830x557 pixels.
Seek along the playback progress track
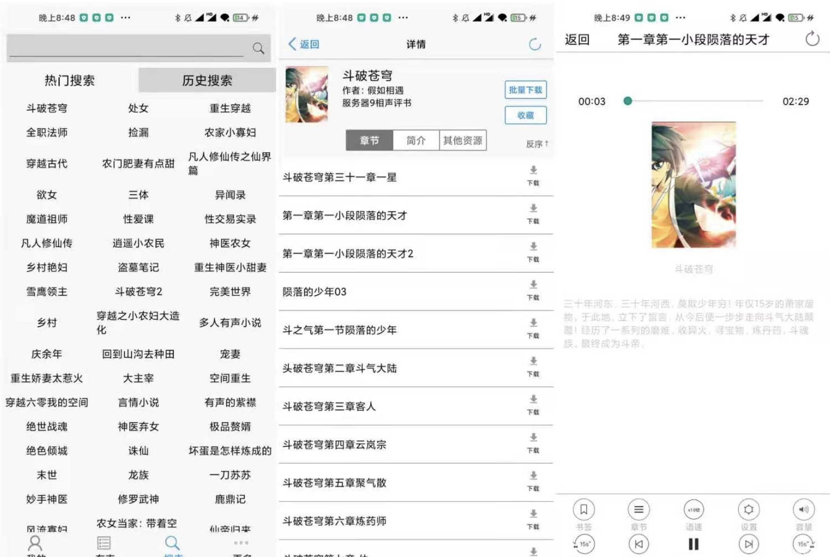click(693, 101)
